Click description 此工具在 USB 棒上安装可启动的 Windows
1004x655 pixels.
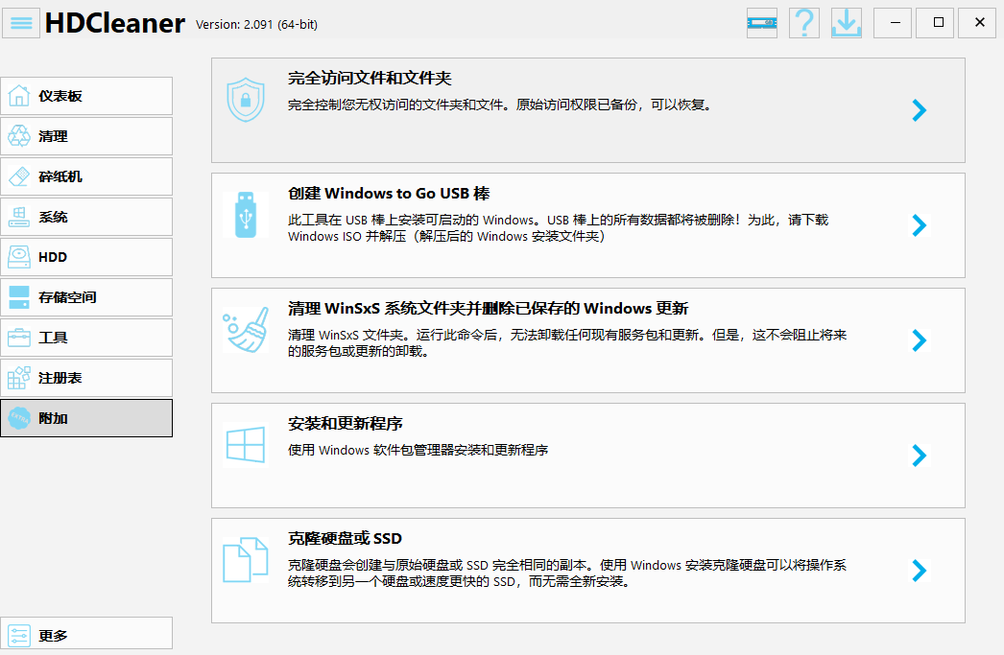click(x=559, y=228)
